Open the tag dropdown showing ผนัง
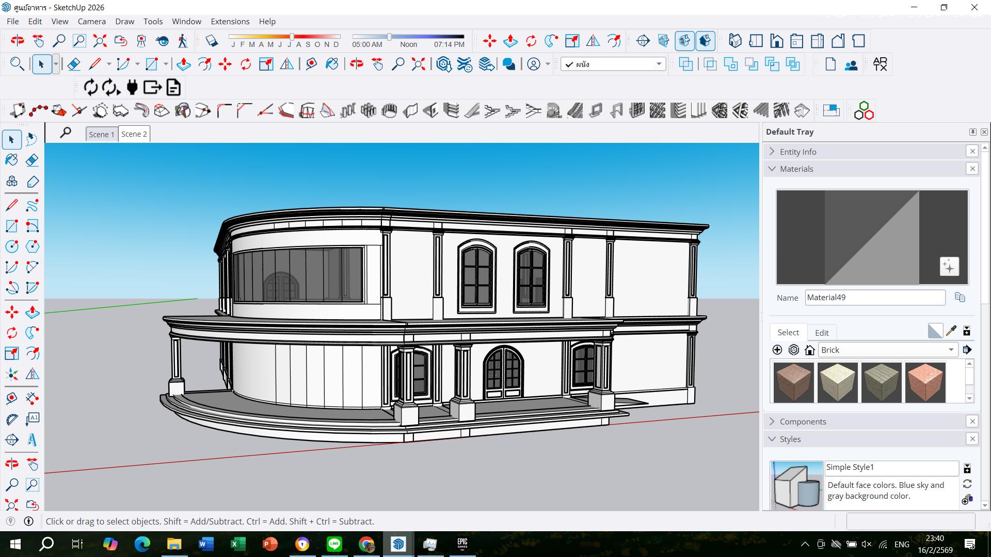 [659, 64]
